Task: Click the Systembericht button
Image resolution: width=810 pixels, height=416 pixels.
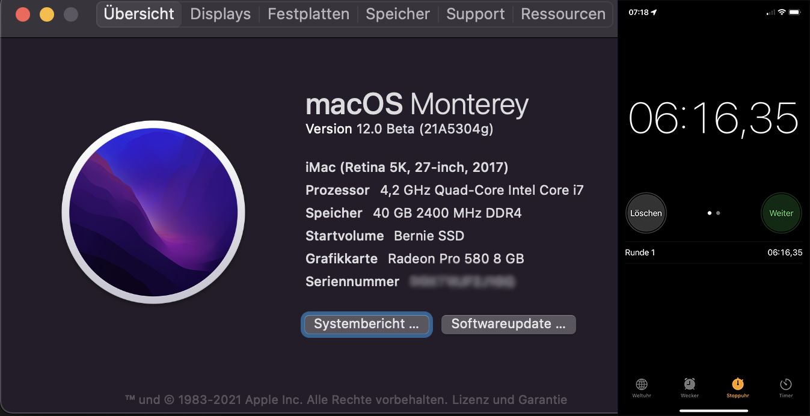Action: pos(366,324)
